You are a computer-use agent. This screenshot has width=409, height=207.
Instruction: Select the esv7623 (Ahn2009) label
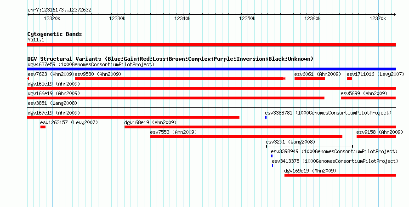51,74
